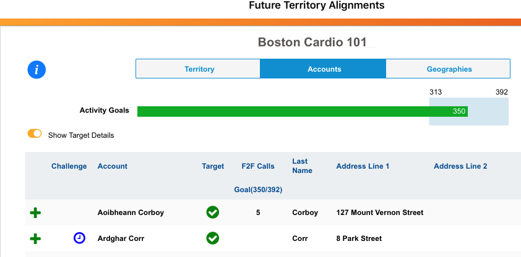Click the clock challenge icon for Ardghar Corr

coord(79,238)
